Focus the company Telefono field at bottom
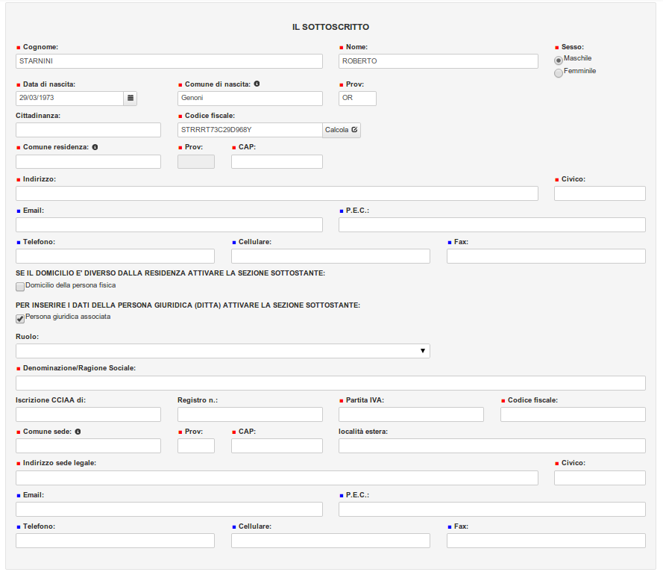Screen dimensions: 663x575 pos(115,541)
